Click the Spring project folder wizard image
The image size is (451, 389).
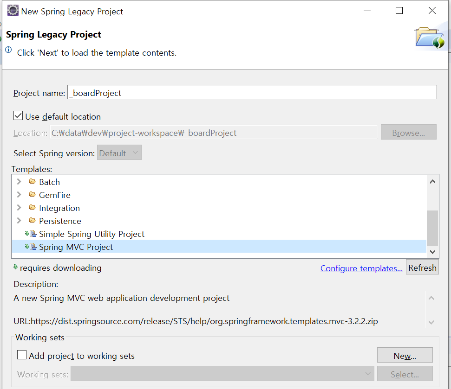click(430, 38)
